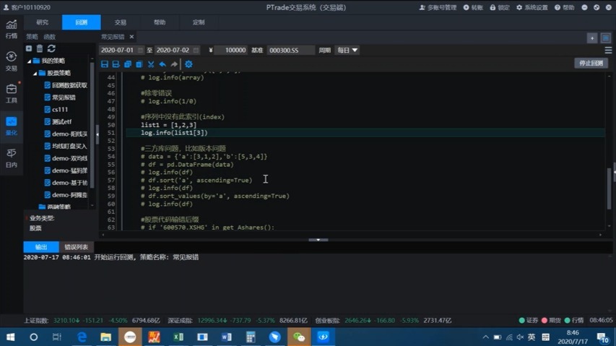Switch to the 错误列表 error list tab
This screenshot has width=616, height=346.
(77, 247)
